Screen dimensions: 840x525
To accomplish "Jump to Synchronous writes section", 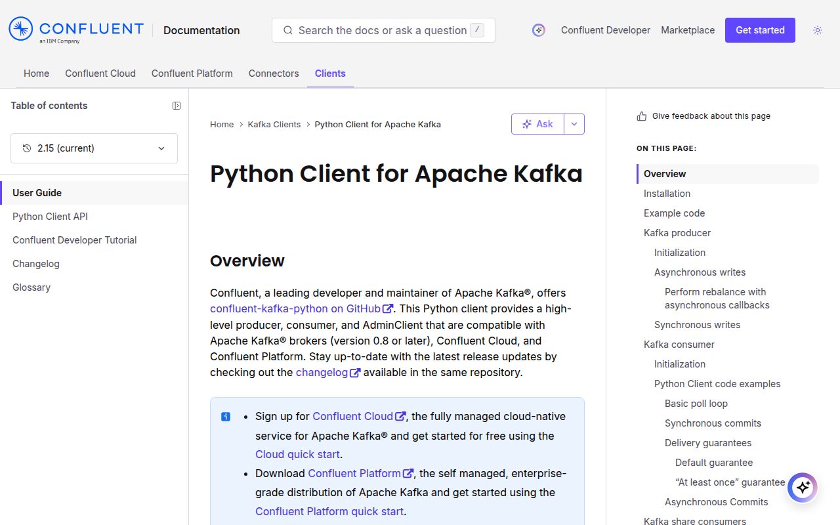I will (697, 325).
